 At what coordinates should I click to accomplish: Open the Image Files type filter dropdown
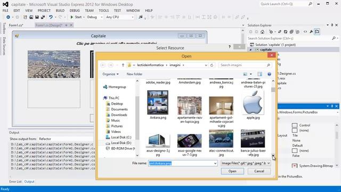coord(269,163)
